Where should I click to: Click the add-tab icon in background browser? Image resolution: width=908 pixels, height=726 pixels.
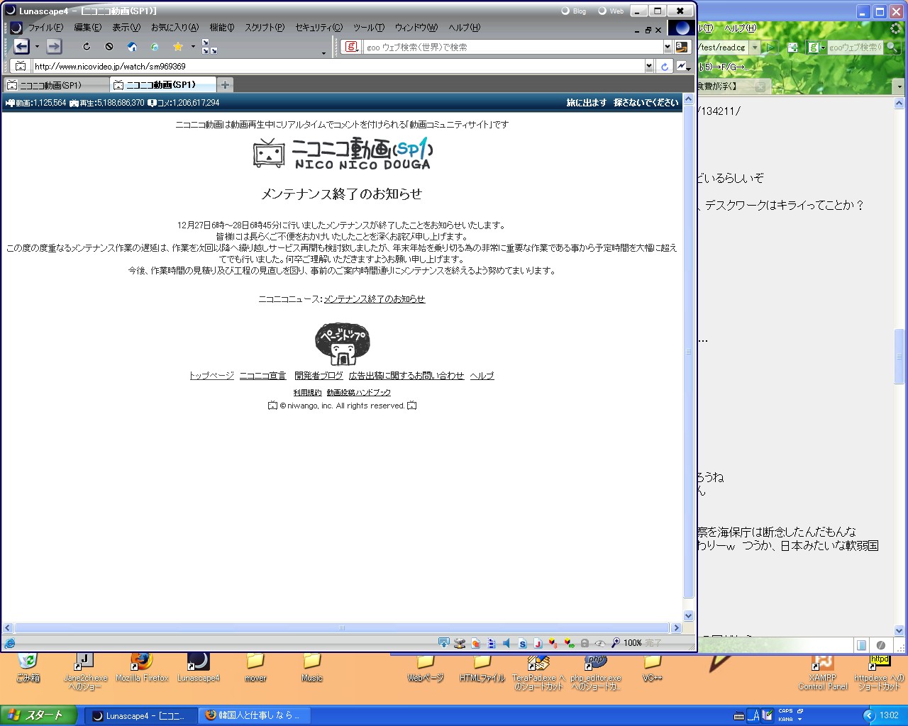(x=792, y=48)
